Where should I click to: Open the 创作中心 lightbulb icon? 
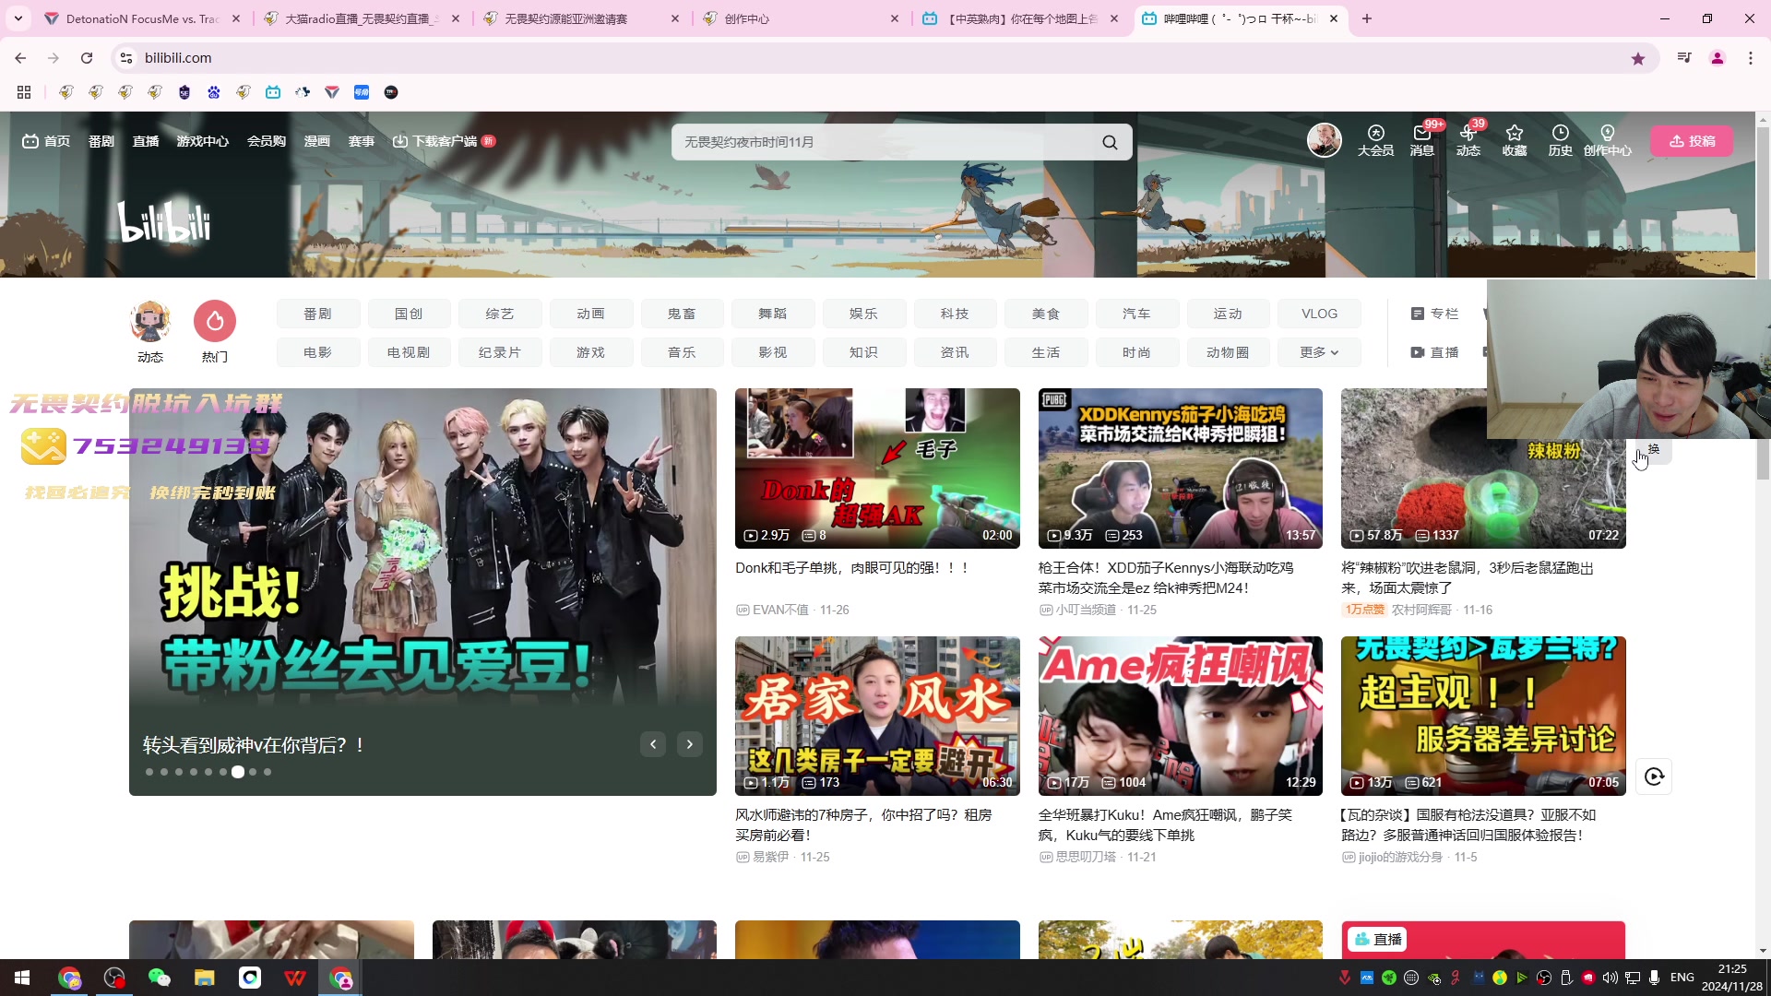pyautogui.click(x=1608, y=140)
